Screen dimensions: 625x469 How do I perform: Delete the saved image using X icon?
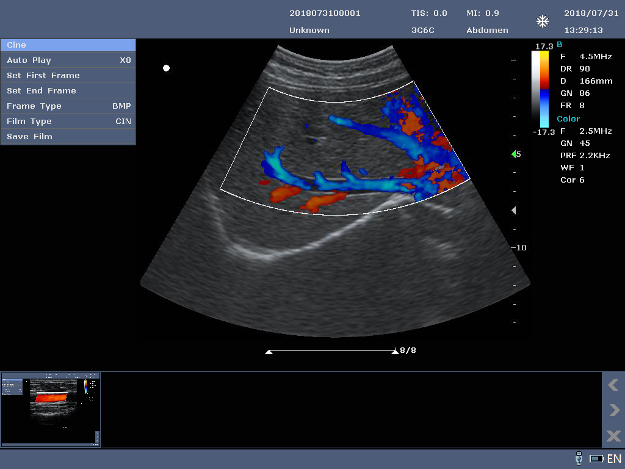click(613, 436)
